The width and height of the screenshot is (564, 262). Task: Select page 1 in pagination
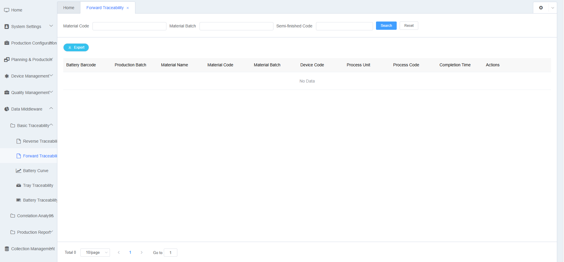(130, 253)
